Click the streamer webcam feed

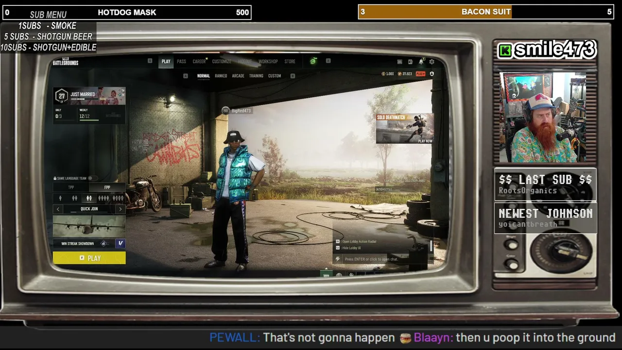(x=543, y=118)
